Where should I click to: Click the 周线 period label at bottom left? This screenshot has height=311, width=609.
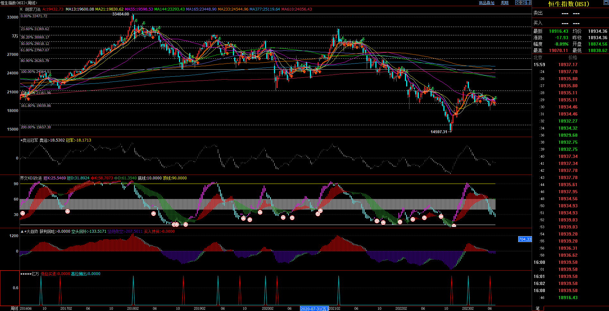tap(14, 308)
